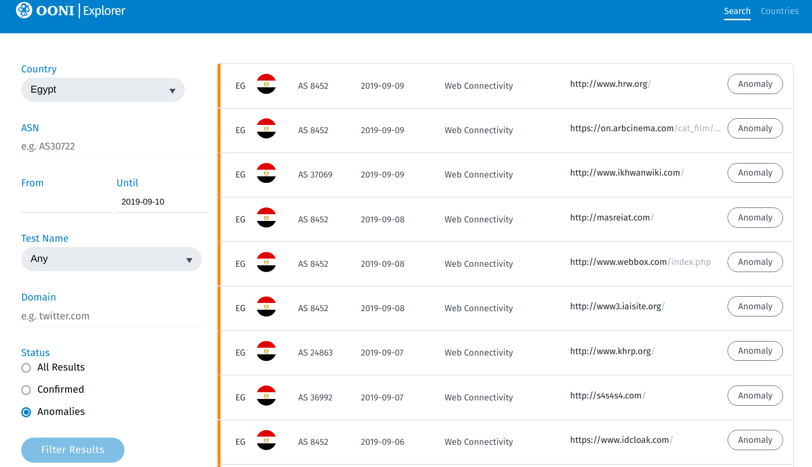The width and height of the screenshot is (812, 467).
Task: Click the flag icon beside AS 24863
Action: [x=266, y=351]
